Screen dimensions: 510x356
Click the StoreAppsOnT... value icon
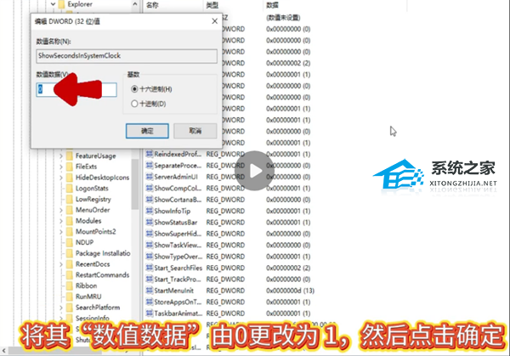click(x=150, y=302)
